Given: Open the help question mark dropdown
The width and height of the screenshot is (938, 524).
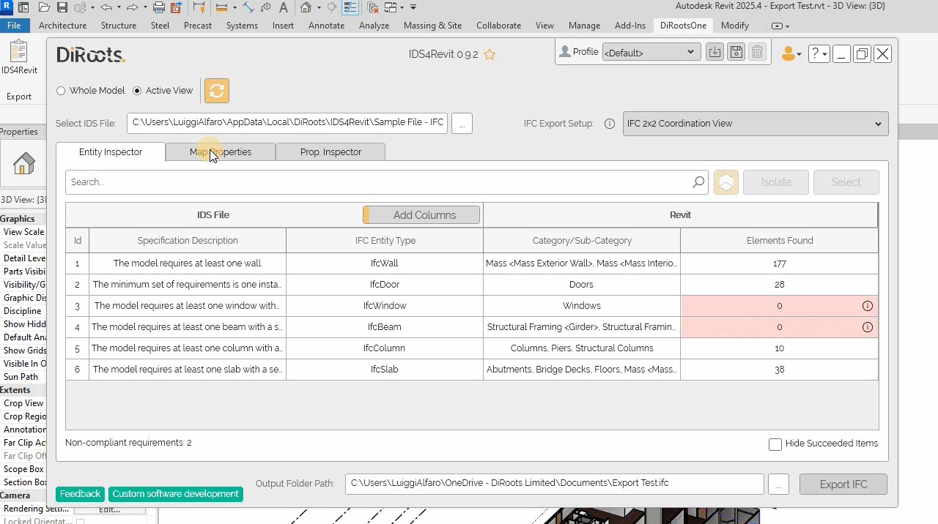Looking at the screenshot, I should click(819, 53).
